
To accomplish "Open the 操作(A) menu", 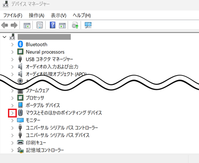I will tap(37, 15).
